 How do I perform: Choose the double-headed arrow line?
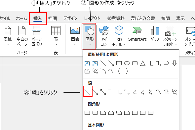[103, 92]
